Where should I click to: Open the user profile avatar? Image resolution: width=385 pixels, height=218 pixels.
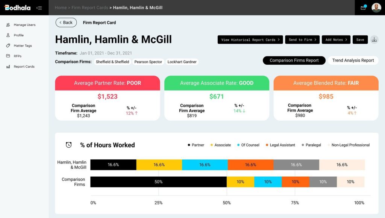376,8
